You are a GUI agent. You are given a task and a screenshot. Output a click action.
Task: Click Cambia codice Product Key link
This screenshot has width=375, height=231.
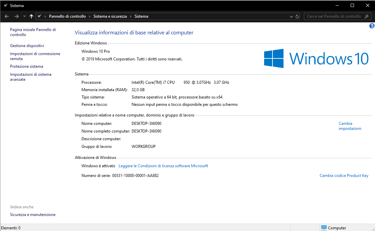(x=344, y=176)
